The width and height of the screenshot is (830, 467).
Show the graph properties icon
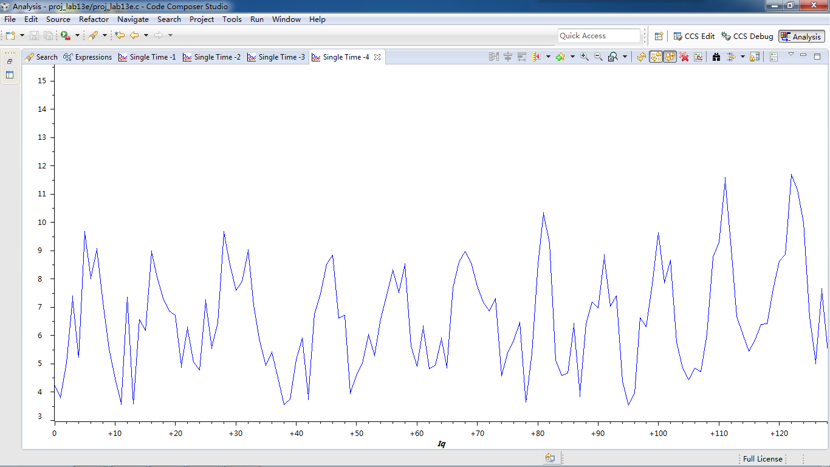click(x=698, y=57)
